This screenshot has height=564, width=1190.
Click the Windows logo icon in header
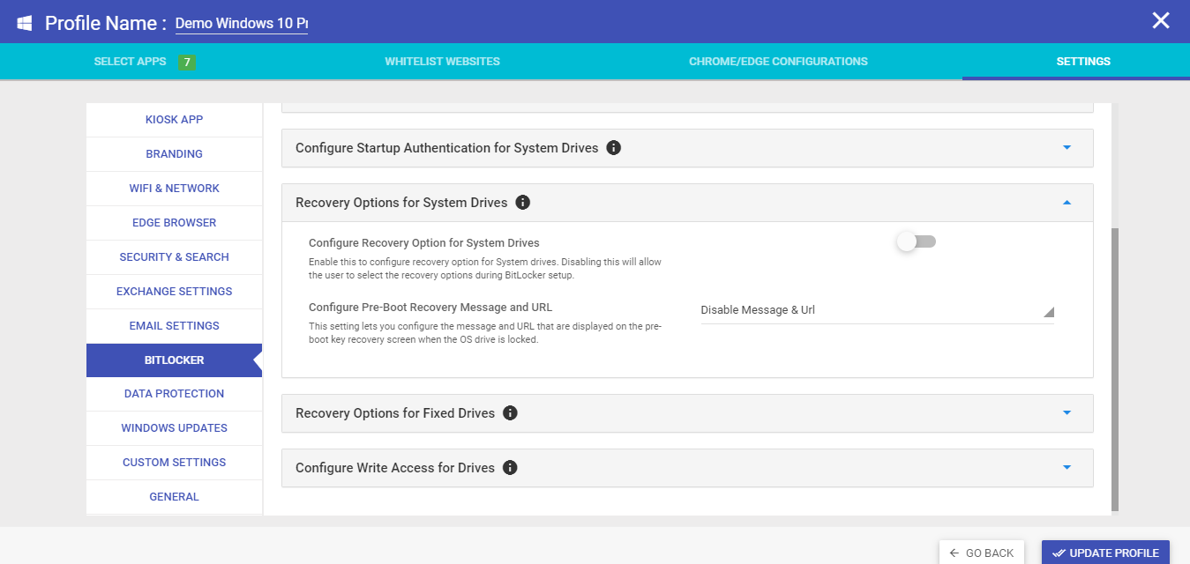click(x=25, y=23)
